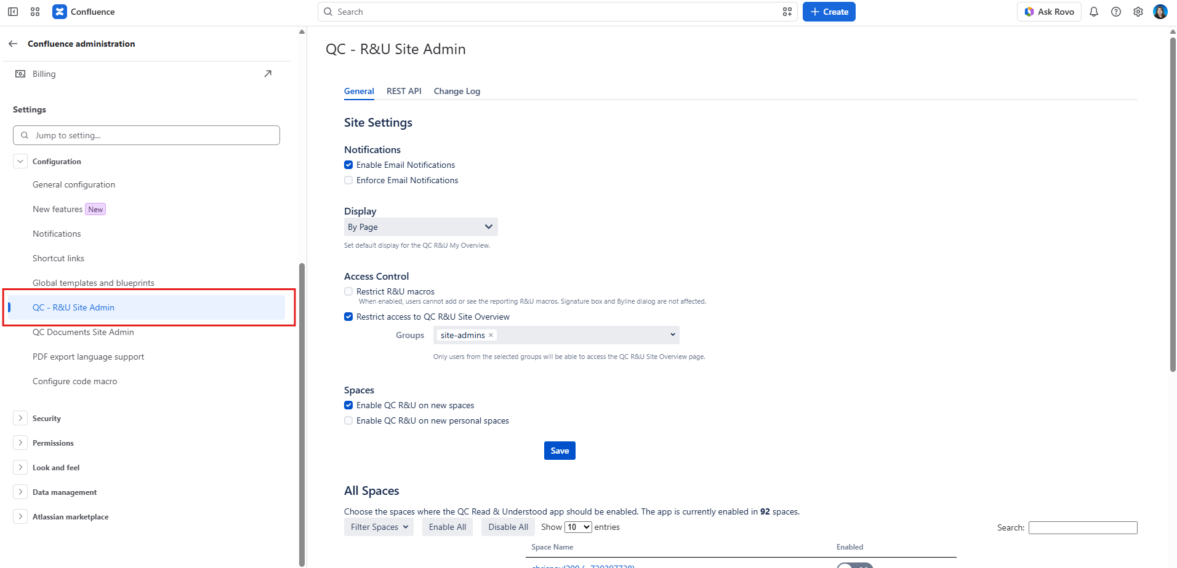The width and height of the screenshot is (1177, 568).
Task: Collapse the sidebar using the top-left panel icon
Action: [13, 12]
